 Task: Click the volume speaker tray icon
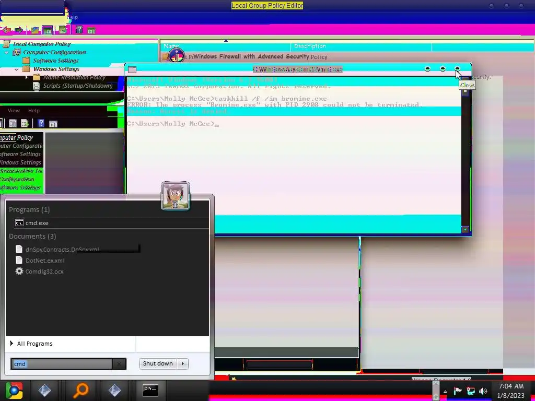point(483,391)
